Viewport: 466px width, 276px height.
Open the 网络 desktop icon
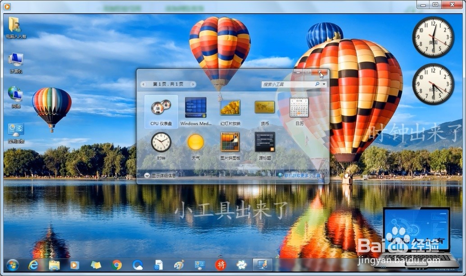(16, 97)
